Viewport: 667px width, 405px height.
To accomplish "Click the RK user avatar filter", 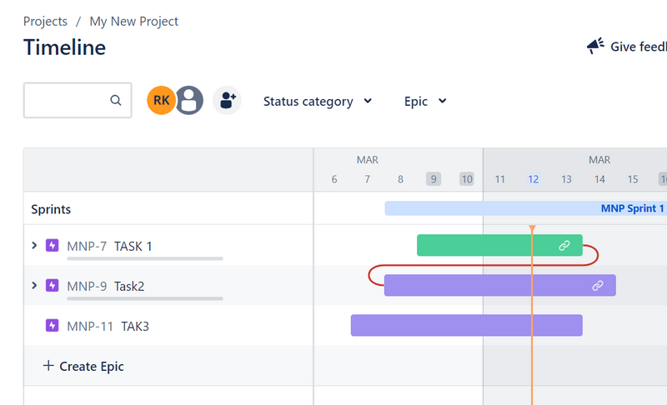I will 161,101.
